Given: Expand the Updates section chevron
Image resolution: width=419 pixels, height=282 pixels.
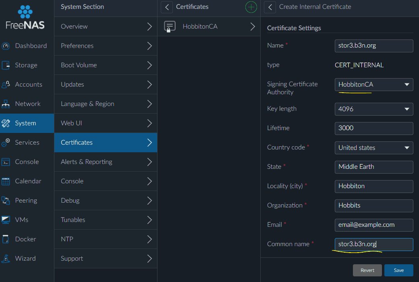Looking at the screenshot, I should (x=149, y=85).
